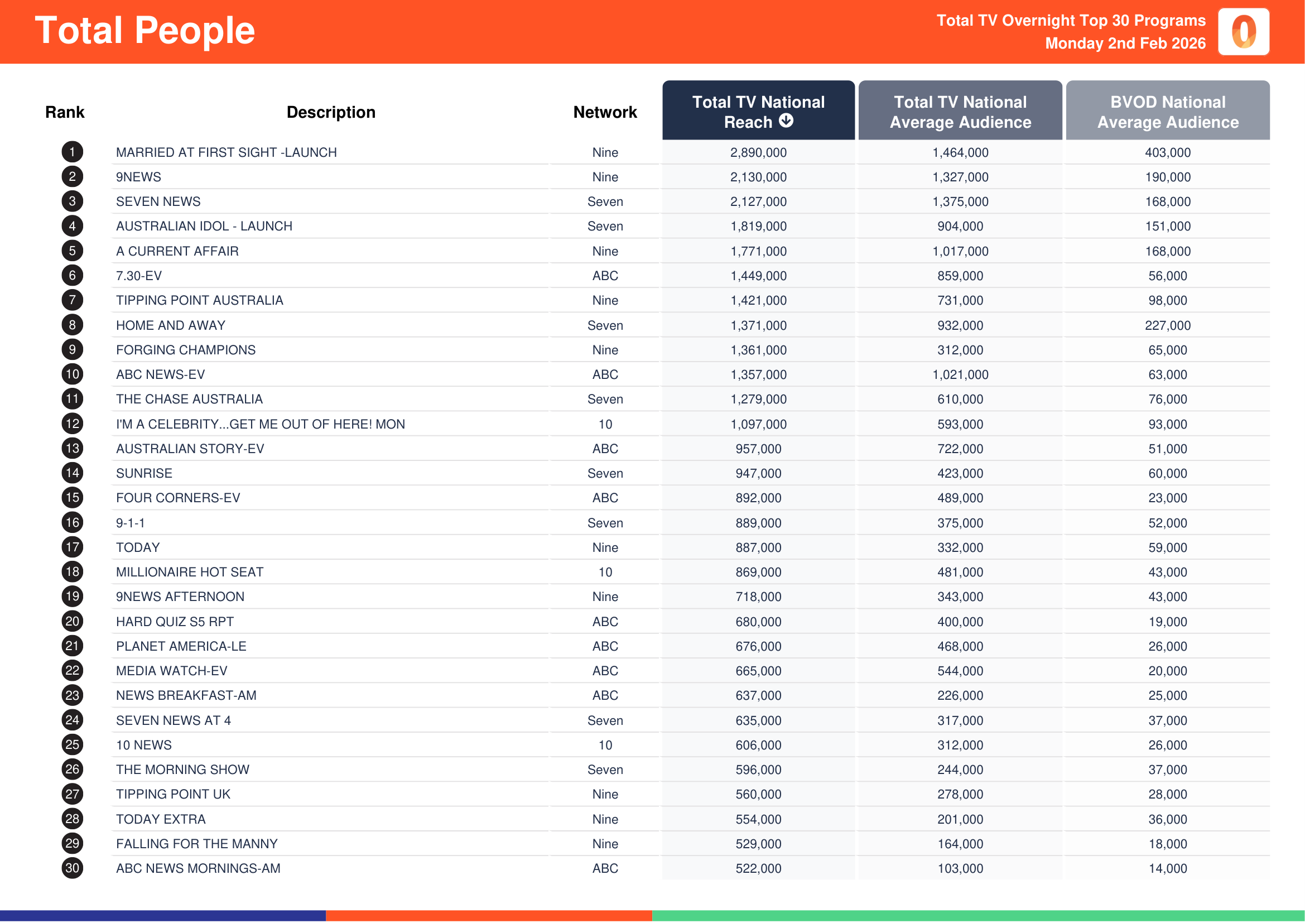Click the sort arrow on Total TV National Reach
This screenshot has width=1305, height=923.
786,122
